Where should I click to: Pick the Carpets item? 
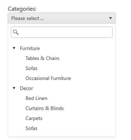pos(34,118)
